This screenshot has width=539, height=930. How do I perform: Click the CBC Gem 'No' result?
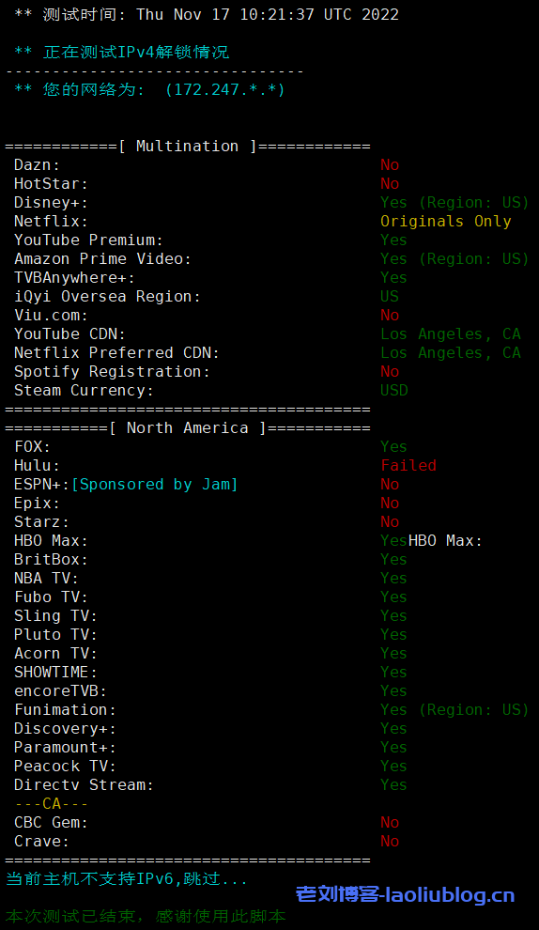390,822
